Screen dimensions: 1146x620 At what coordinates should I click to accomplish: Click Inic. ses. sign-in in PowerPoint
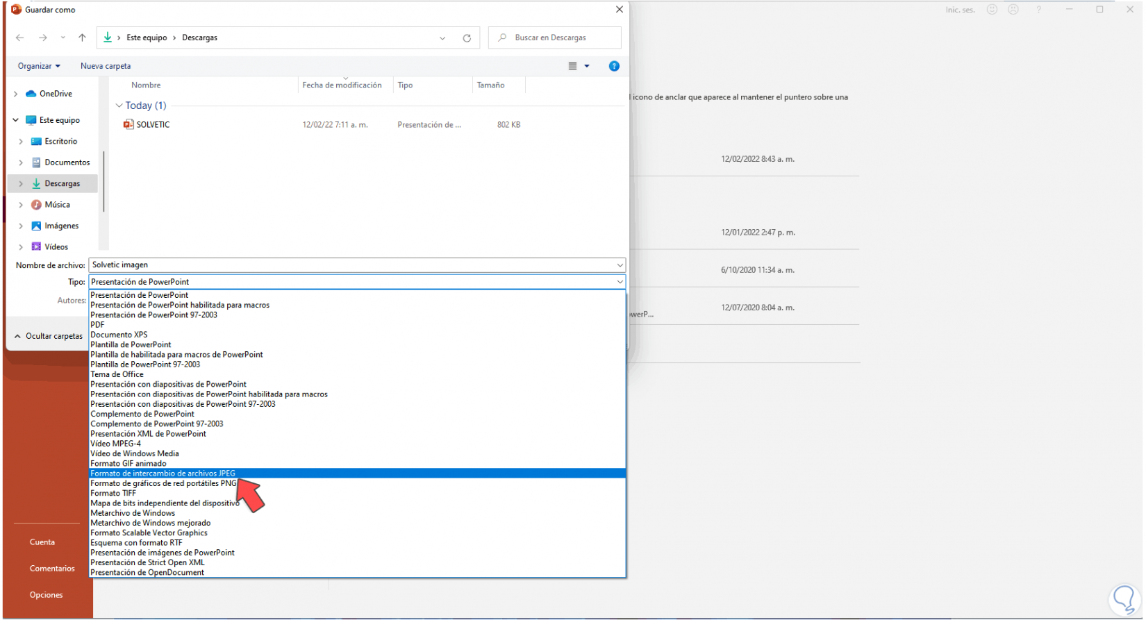pyautogui.click(x=960, y=10)
